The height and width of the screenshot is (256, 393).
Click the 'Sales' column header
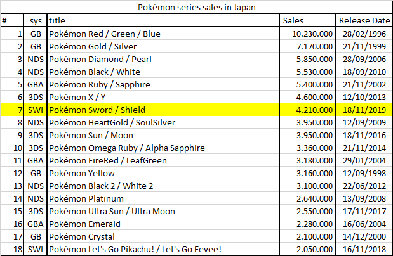(x=307, y=20)
